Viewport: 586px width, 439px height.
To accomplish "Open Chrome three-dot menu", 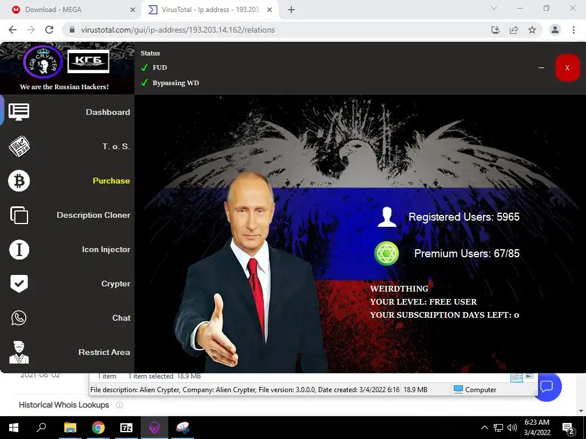I will [573, 30].
